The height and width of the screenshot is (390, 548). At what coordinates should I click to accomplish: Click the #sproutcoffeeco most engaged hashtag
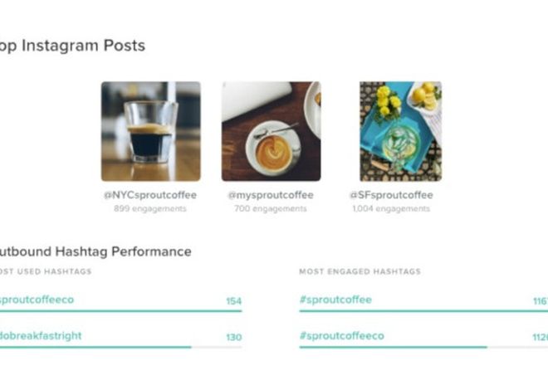pyautogui.click(x=342, y=336)
